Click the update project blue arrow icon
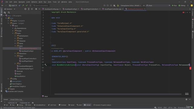The width and height of the screenshot is (194, 109). [20, 5]
